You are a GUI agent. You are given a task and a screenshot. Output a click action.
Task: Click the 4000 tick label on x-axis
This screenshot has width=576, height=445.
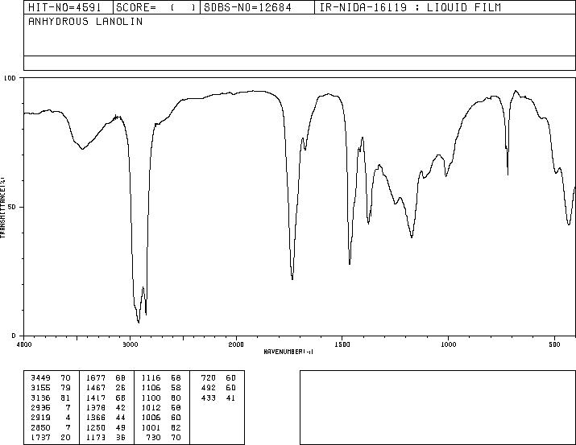24,344
